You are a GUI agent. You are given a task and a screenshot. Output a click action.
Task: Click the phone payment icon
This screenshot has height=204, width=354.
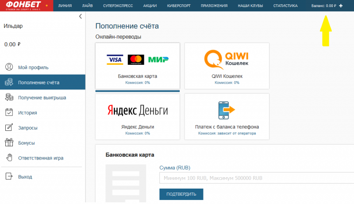(x=227, y=110)
